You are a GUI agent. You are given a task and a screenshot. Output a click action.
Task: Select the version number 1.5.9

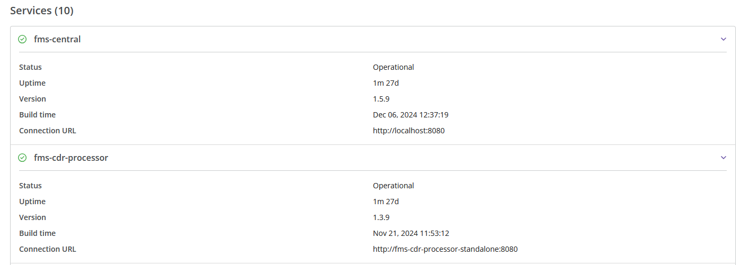(382, 99)
